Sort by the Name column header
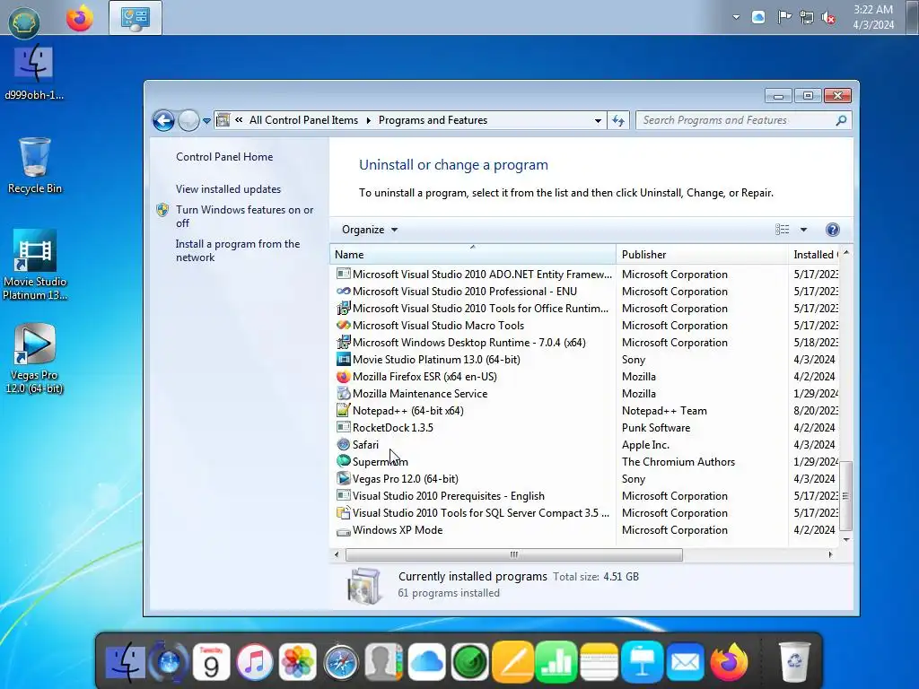The height and width of the screenshot is (689, 919). pyautogui.click(x=472, y=255)
